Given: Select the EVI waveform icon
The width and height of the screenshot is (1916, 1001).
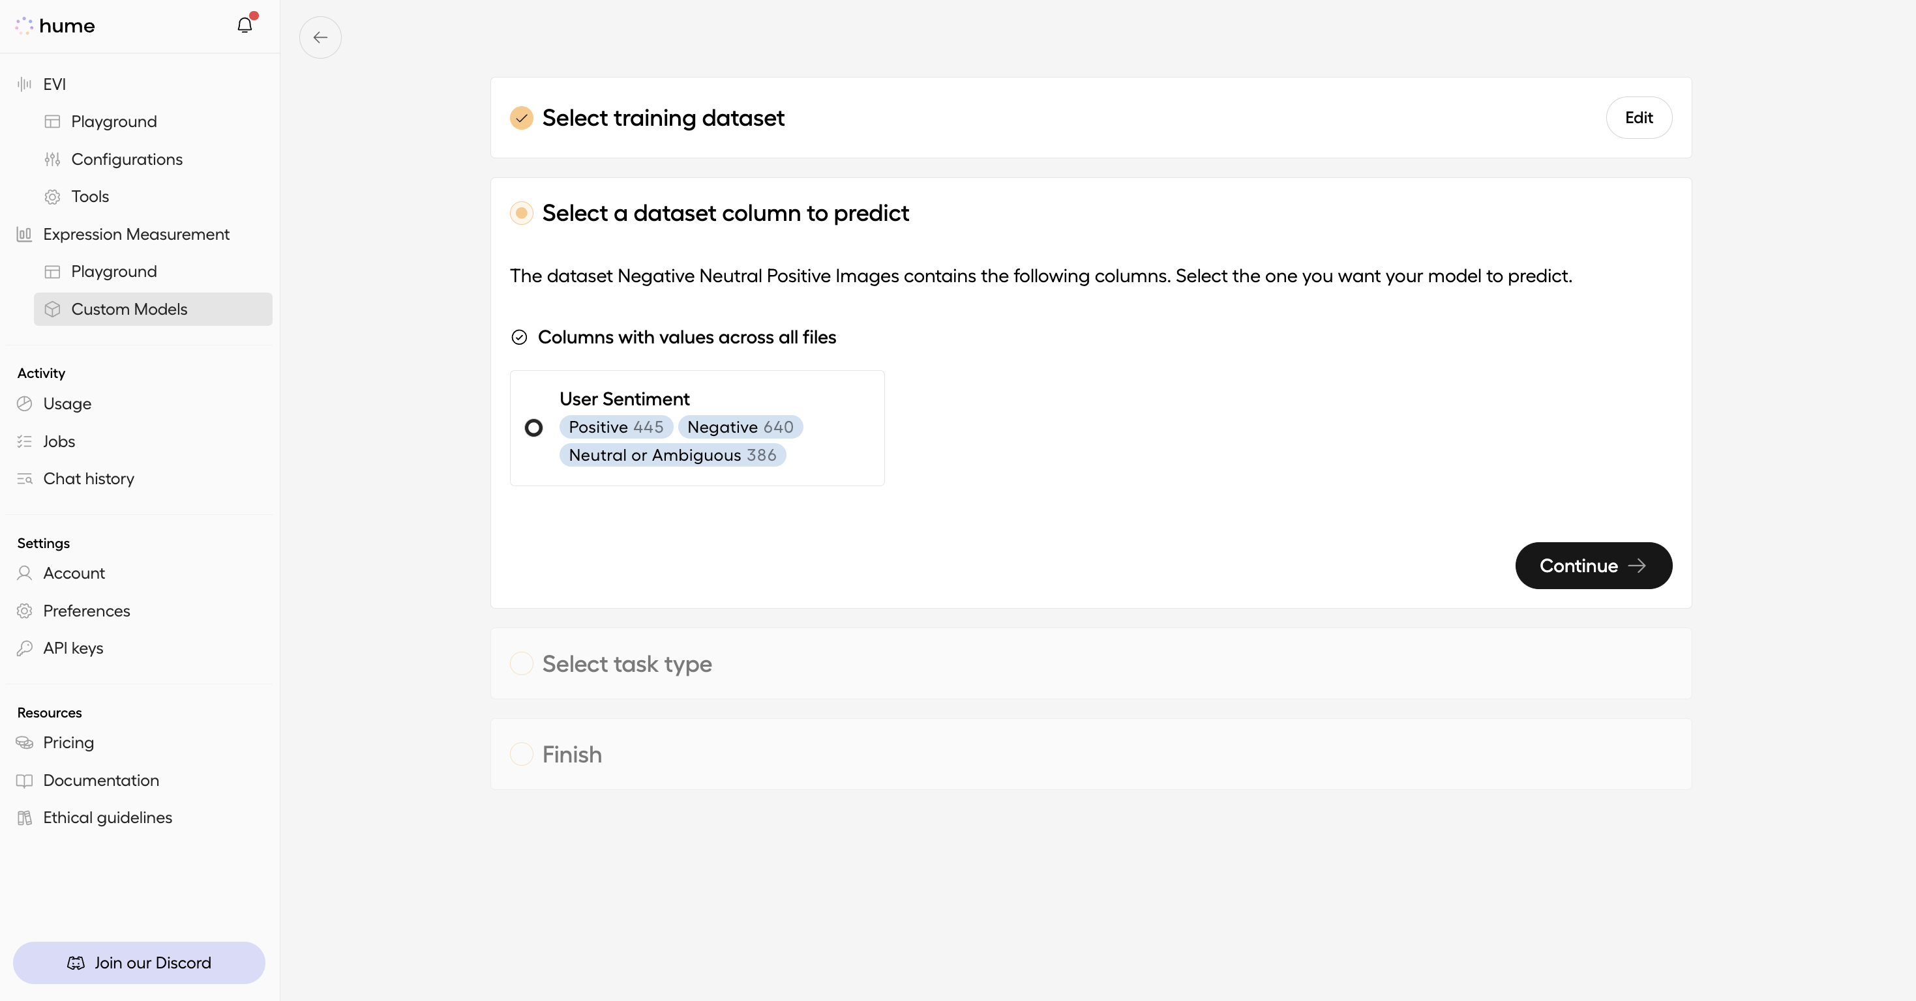Looking at the screenshot, I should (25, 83).
